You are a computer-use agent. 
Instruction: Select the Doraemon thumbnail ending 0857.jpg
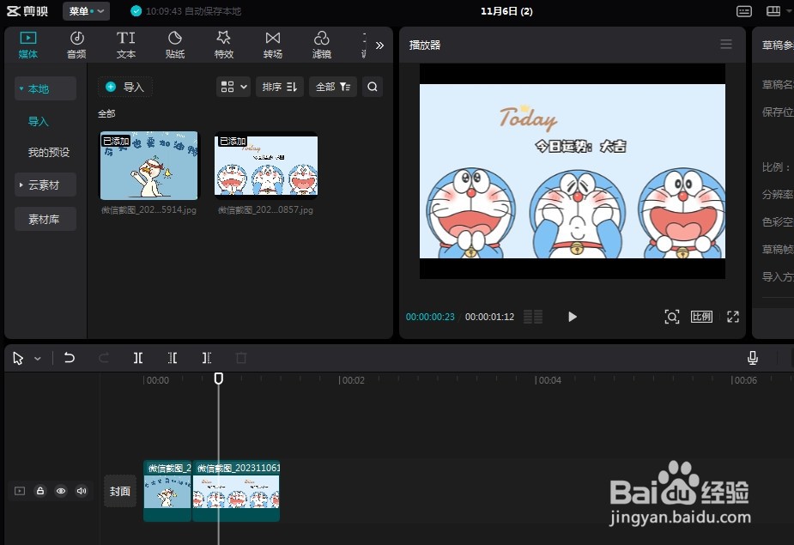tap(266, 166)
